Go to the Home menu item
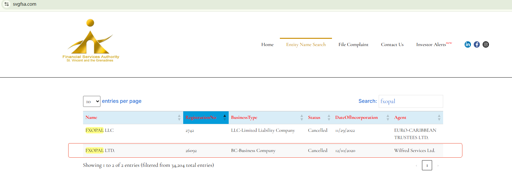Image resolution: width=512 pixels, height=187 pixels. tap(267, 45)
